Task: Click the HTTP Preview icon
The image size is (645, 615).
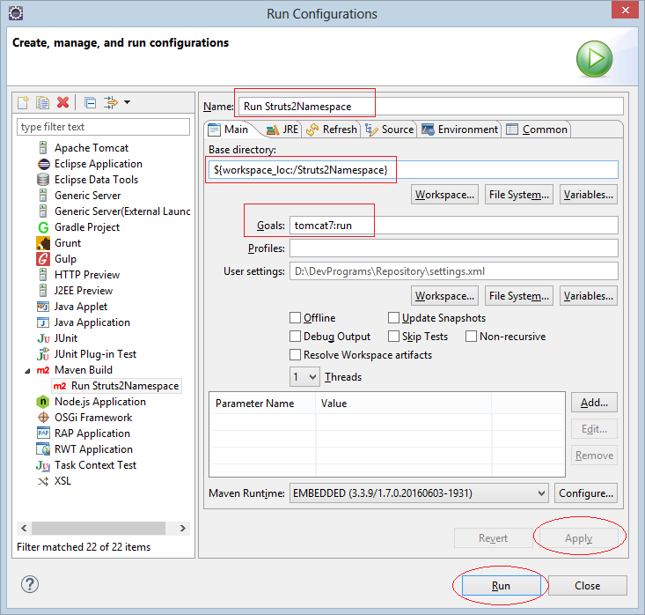Action: coord(43,274)
